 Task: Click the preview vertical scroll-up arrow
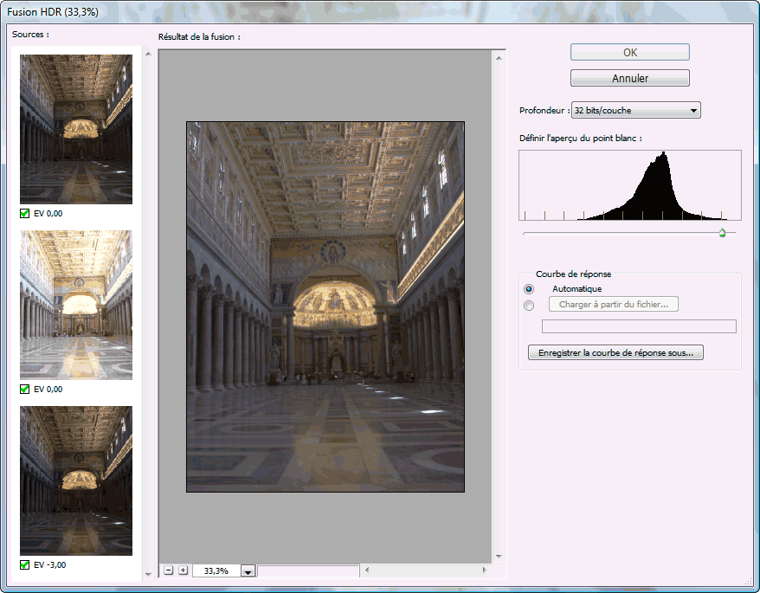pyautogui.click(x=499, y=58)
